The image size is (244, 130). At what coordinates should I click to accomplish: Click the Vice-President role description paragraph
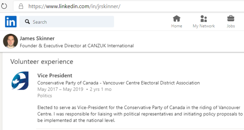pyautogui.click(x=140, y=114)
